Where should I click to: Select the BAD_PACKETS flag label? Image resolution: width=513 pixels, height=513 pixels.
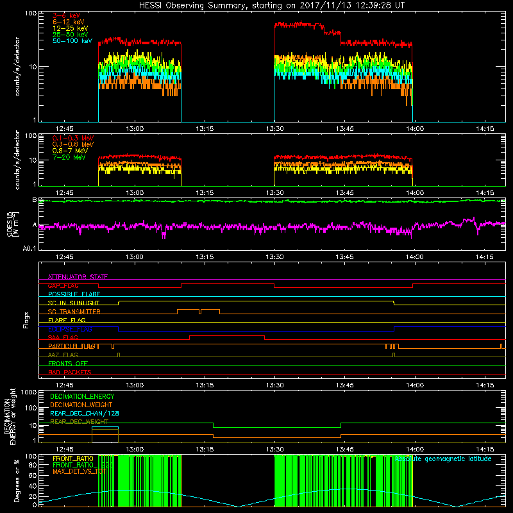coord(70,372)
